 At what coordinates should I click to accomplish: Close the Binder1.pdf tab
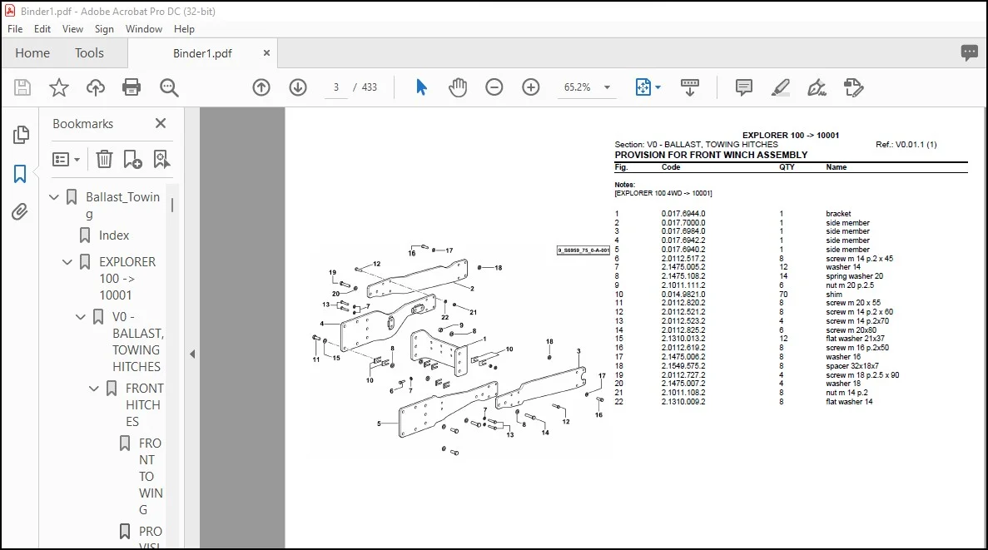(266, 53)
